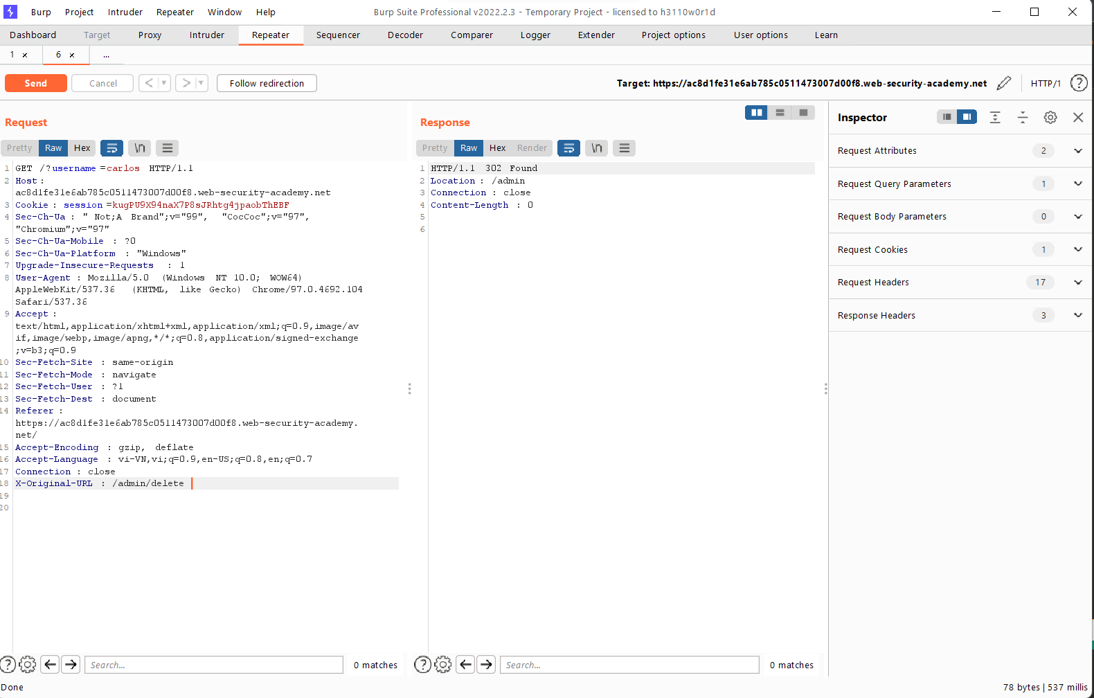The height and width of the screenshot is (698, 1094).
Task: Expand Request Cookies section
Action: tap(1077, 249)
